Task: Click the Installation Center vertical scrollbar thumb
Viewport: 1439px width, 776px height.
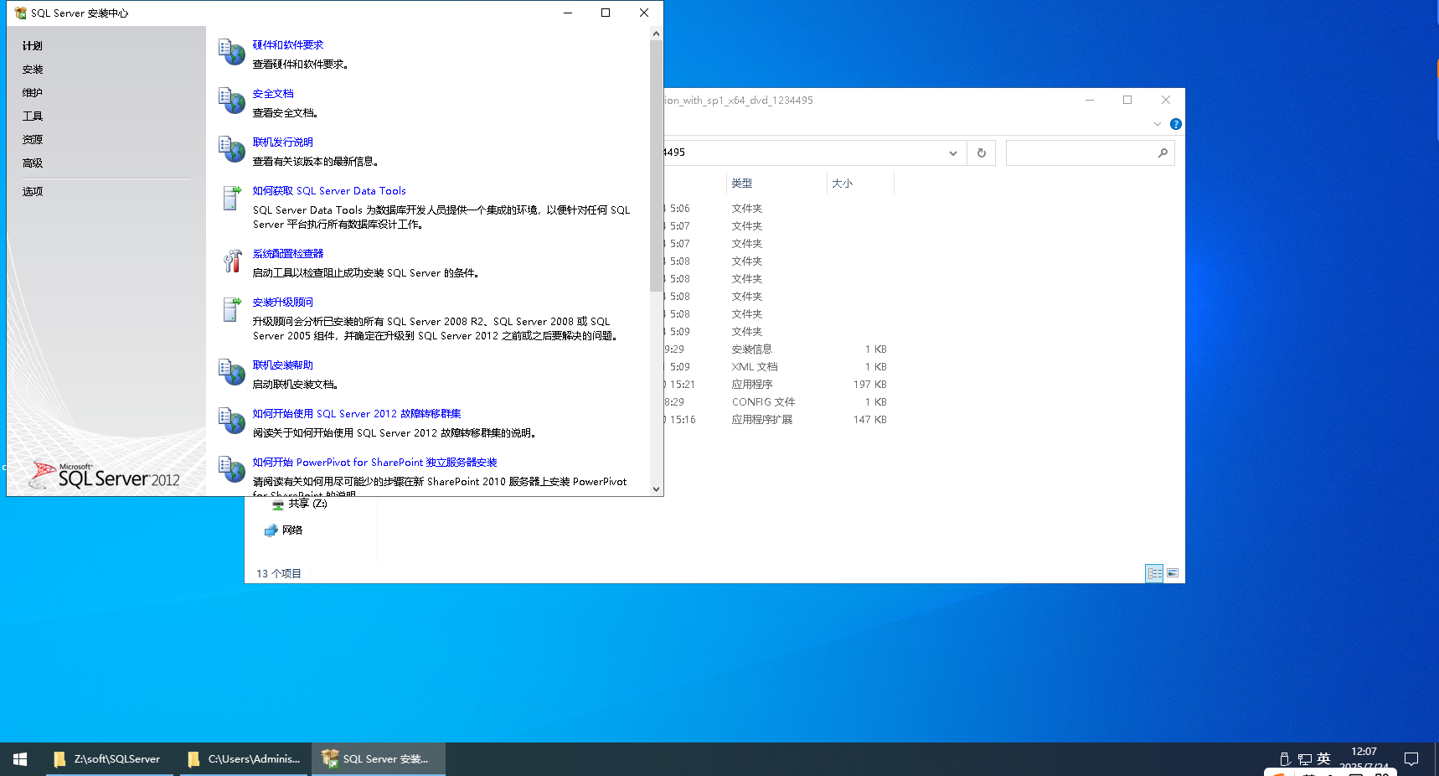Action: pos(656,166)
